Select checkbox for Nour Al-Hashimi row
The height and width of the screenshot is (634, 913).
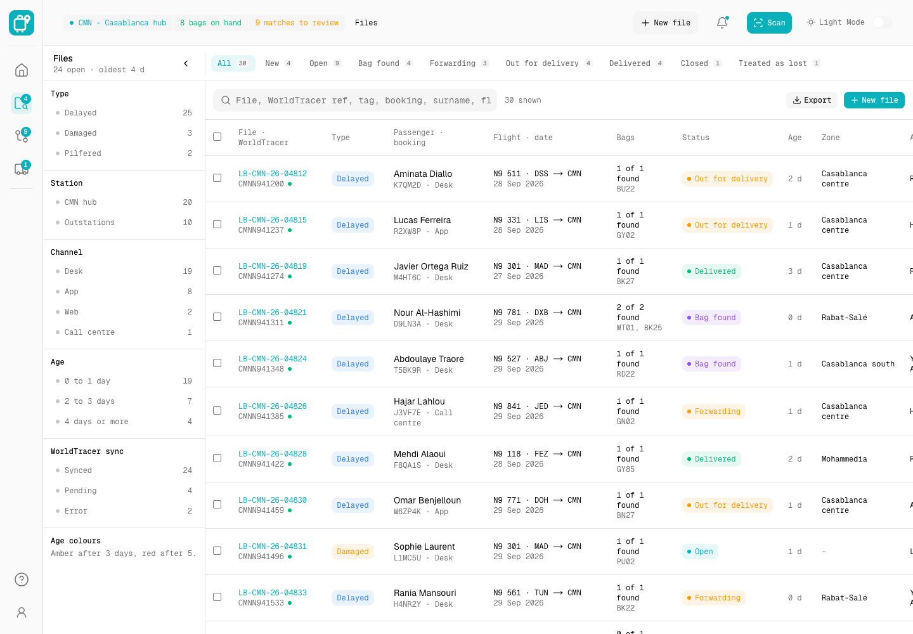click(x=217, y=317)
